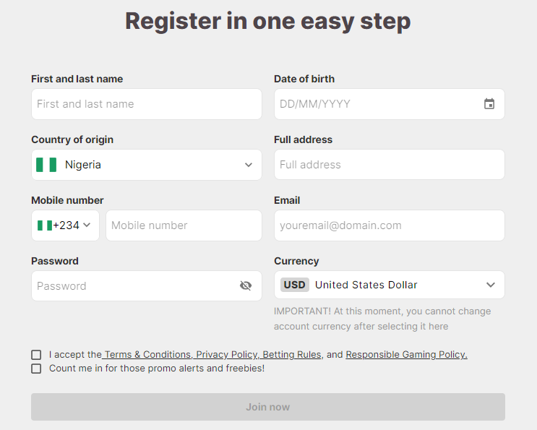Expand the Country of origin dropdown
This screenshot has height=430, width=537.
point(248,165)
